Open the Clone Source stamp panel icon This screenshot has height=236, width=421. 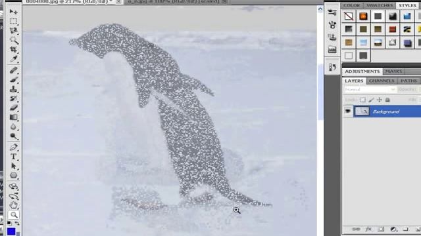[x=332, y=37]
